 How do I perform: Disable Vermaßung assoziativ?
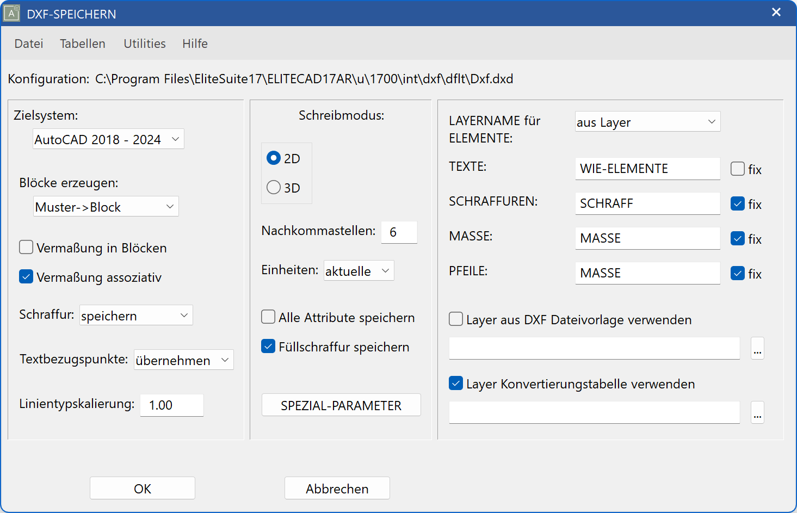click(26, 276)
